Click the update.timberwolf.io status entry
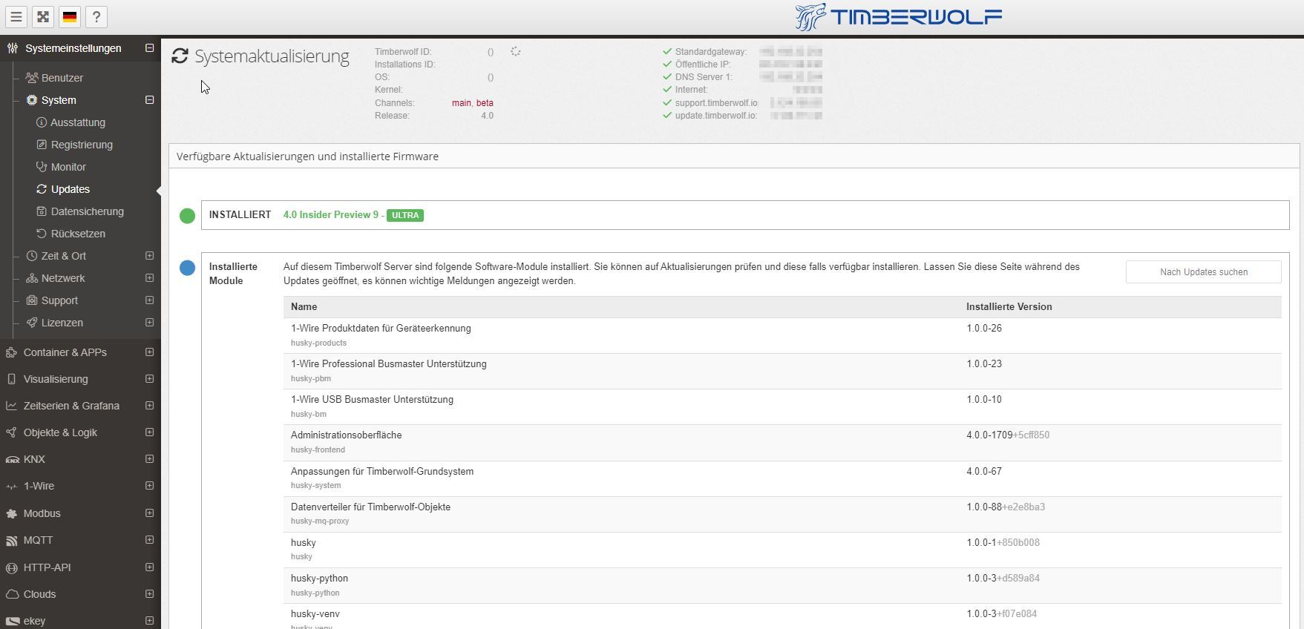This screenshot has height=629, width=1304. 715,116
